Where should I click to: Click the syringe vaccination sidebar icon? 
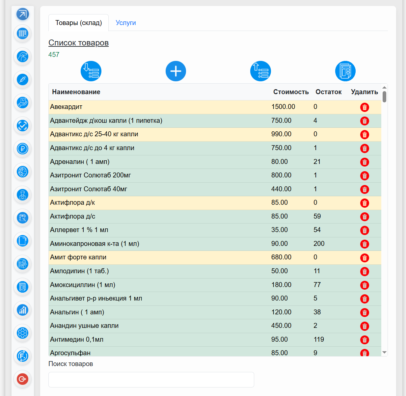[x=23, y=80]
